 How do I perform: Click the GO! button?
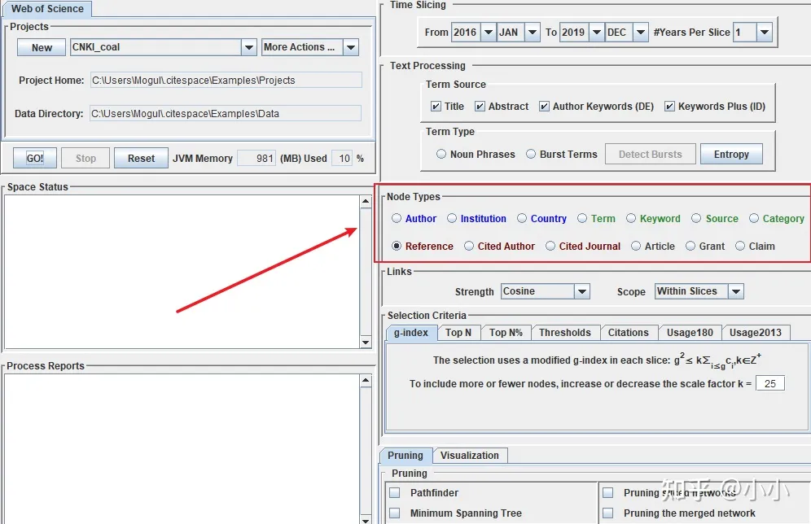coord(35,158)
